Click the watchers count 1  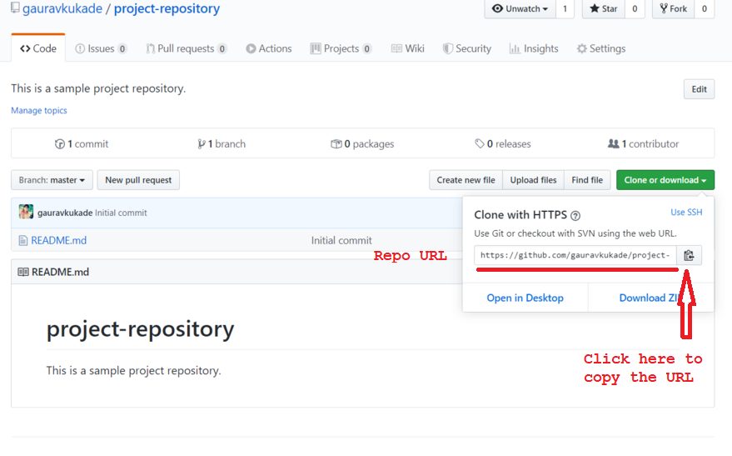(565, 9)
